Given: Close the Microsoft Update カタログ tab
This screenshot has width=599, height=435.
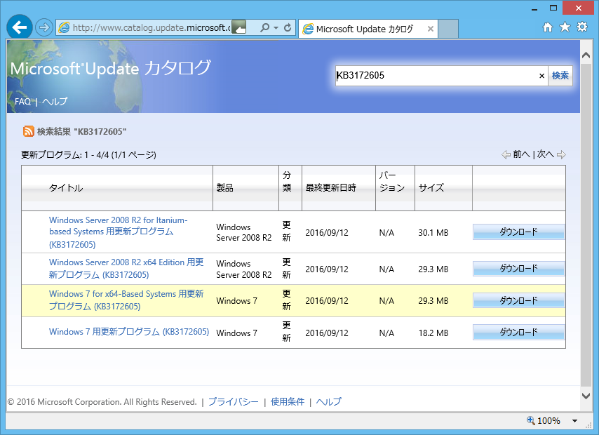Looking at the screenshot, I should 430,29.
